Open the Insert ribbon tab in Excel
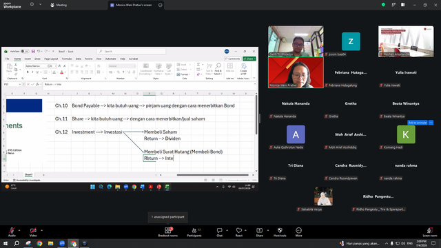The image size is (441, 248). click(28, 59)
